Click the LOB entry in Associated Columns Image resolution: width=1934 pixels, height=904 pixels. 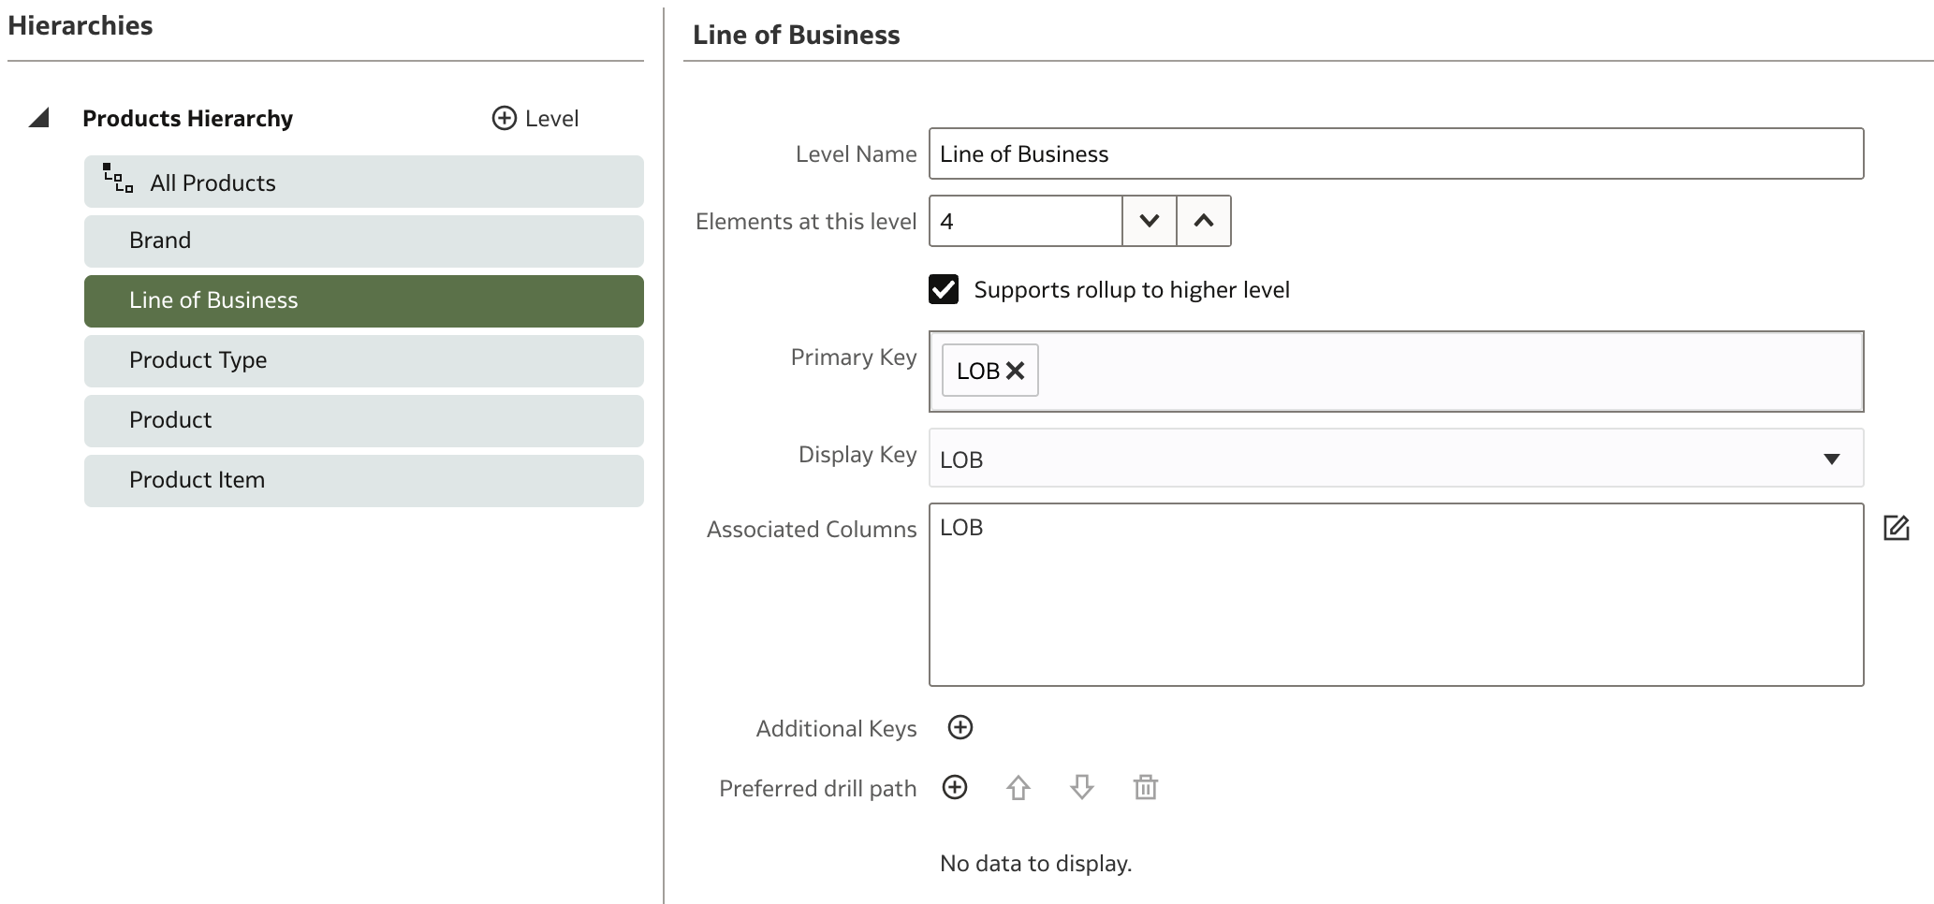coord(961,527)
